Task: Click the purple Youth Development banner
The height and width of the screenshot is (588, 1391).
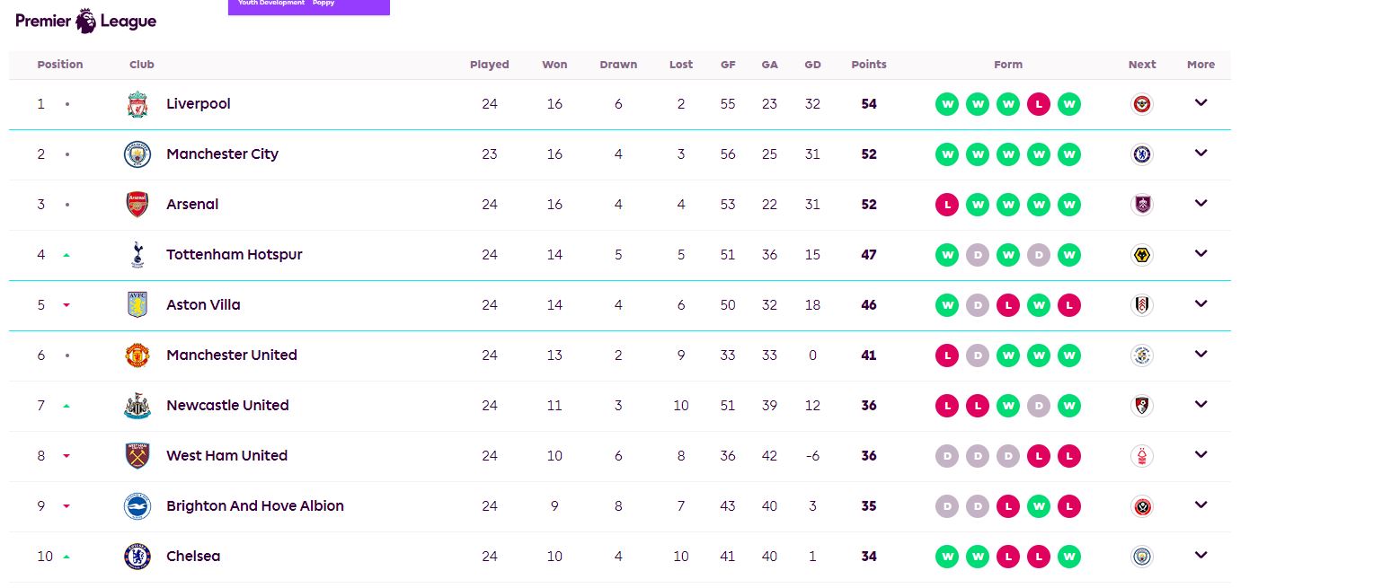Action: [308, 6]
